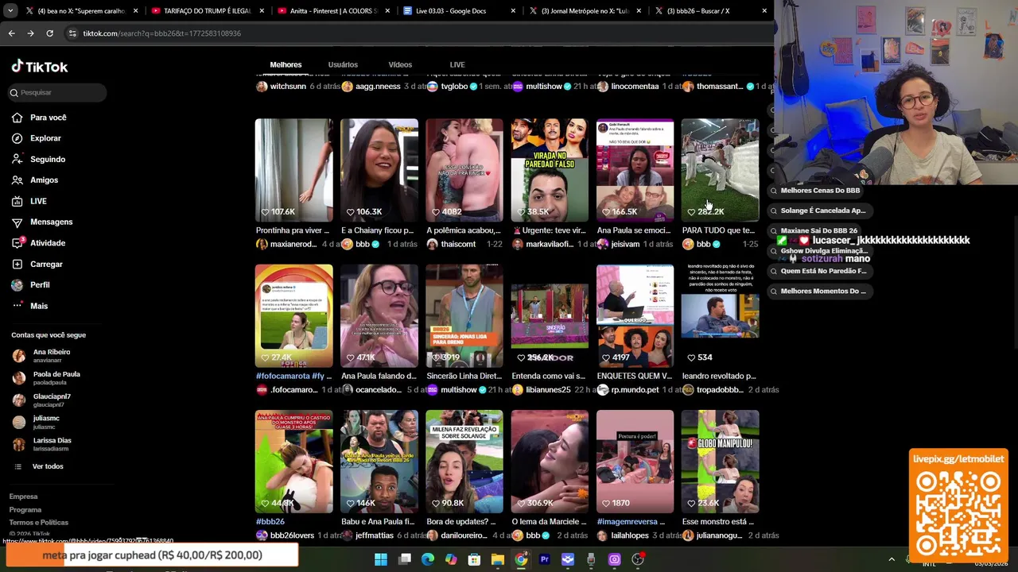This screenshot has height=572, width=1018.
Task: Open Chrome taskbar icon
Action: pos(521,559)
